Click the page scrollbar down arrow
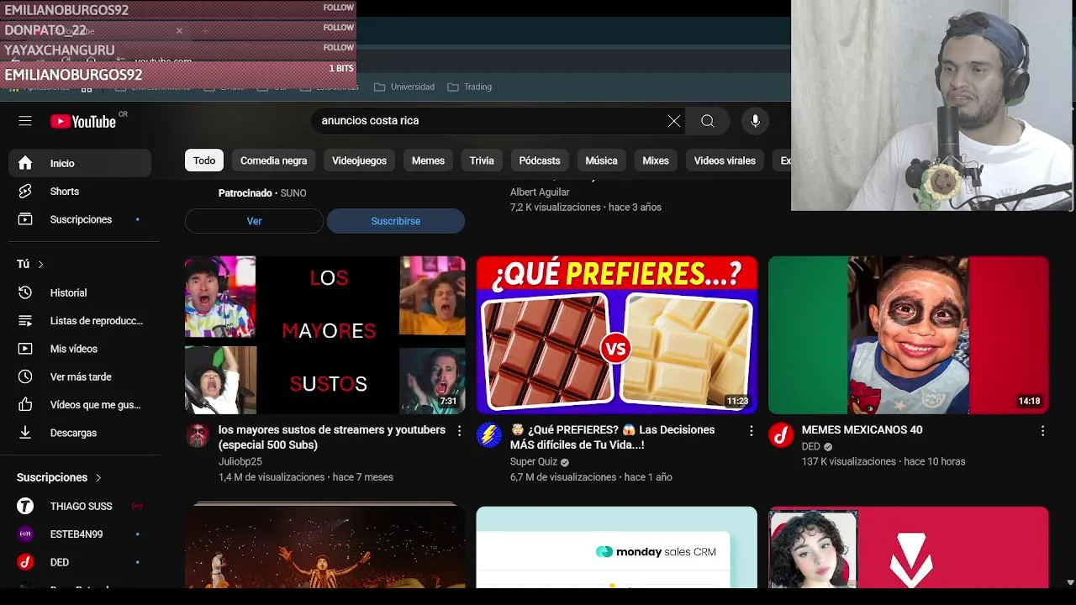Screen dimensions: 1076x605 tap(1069, 582)
